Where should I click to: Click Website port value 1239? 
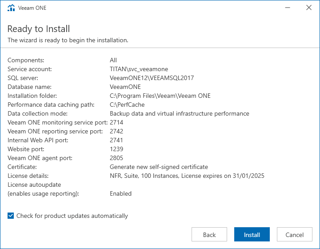[116, 149]
